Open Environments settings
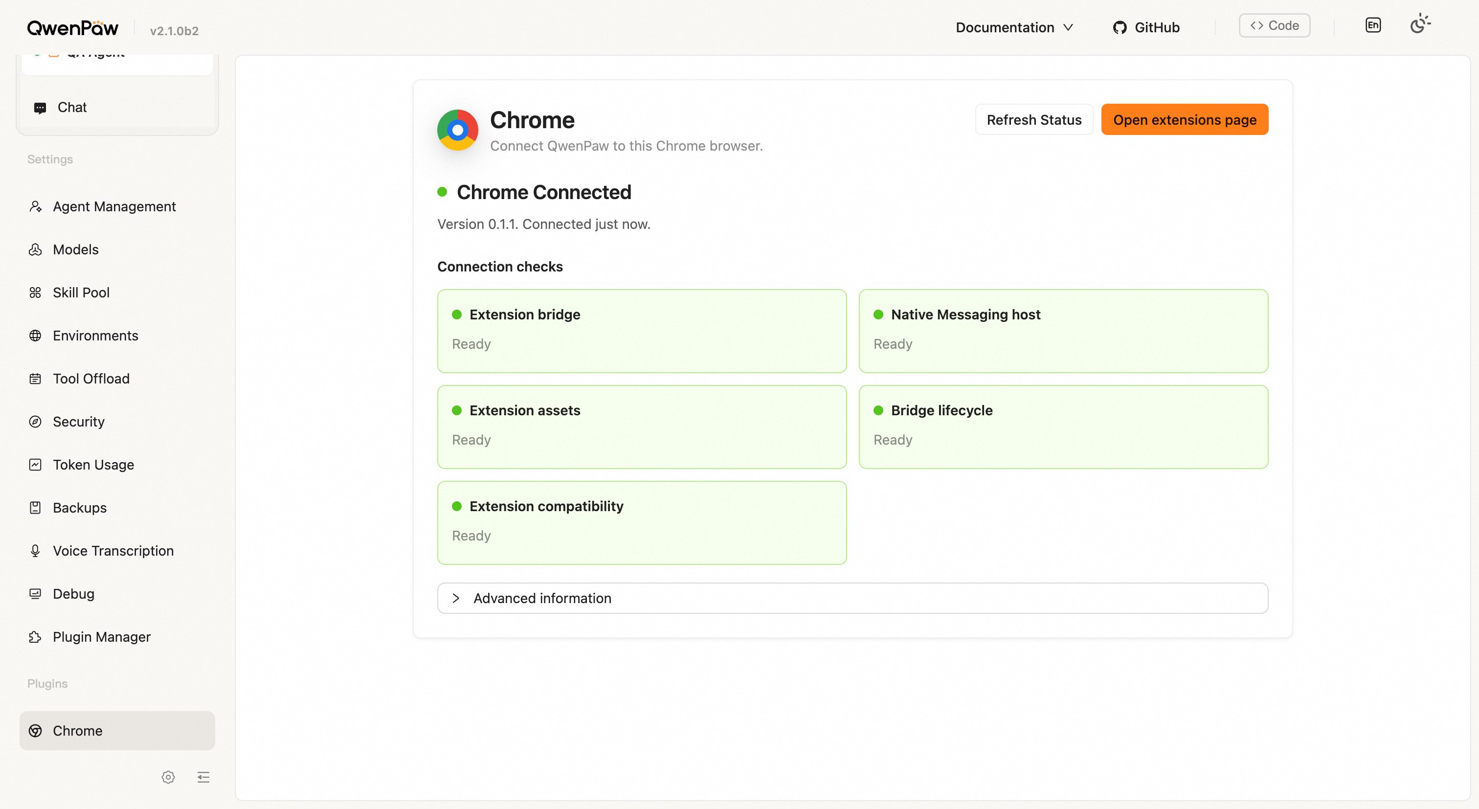Screen dimensions: 1479x809 [x=117, y=336]
